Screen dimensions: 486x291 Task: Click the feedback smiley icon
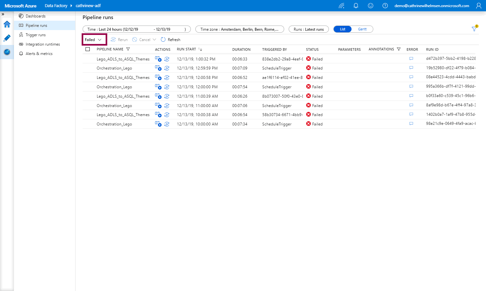pos(371,6)
